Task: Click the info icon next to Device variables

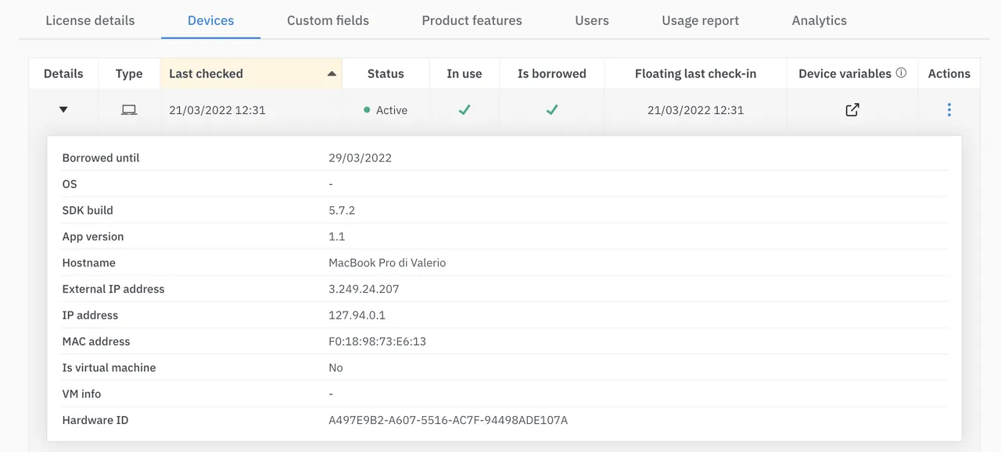Action: click(x=902, y=73)
